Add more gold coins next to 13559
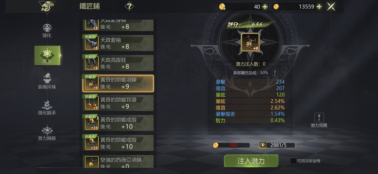Screen dimensions: 378x174 (319, 7)
